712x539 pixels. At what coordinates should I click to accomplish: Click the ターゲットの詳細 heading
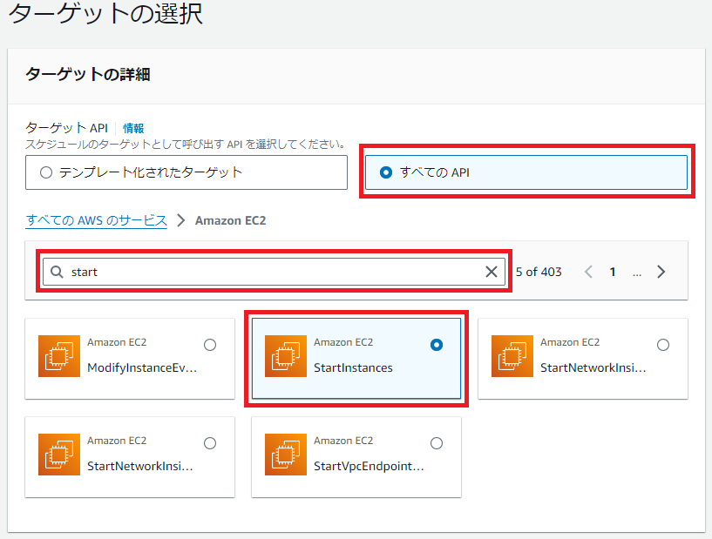click(x=88, y=74)
